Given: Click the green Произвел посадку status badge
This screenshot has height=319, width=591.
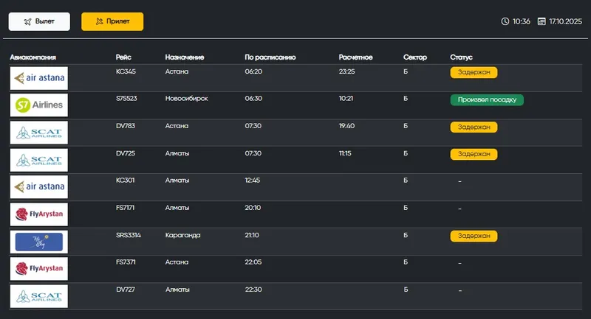Looking at the screenshot, I should pyautogui.click(x=487, y=99).
